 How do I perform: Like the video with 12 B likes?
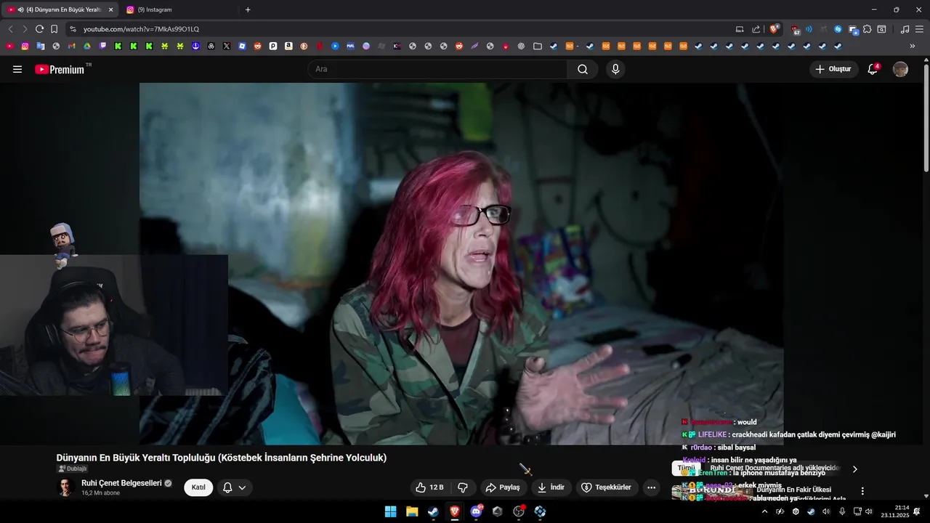pos(430,487)
